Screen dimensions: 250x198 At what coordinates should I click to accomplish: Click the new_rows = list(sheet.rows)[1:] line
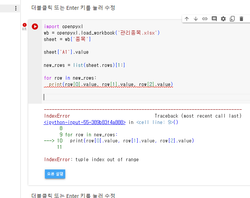pyautogui.click(x=84, y=65)
